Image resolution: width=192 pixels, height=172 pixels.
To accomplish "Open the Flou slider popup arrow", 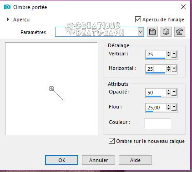I will [174, 108].
